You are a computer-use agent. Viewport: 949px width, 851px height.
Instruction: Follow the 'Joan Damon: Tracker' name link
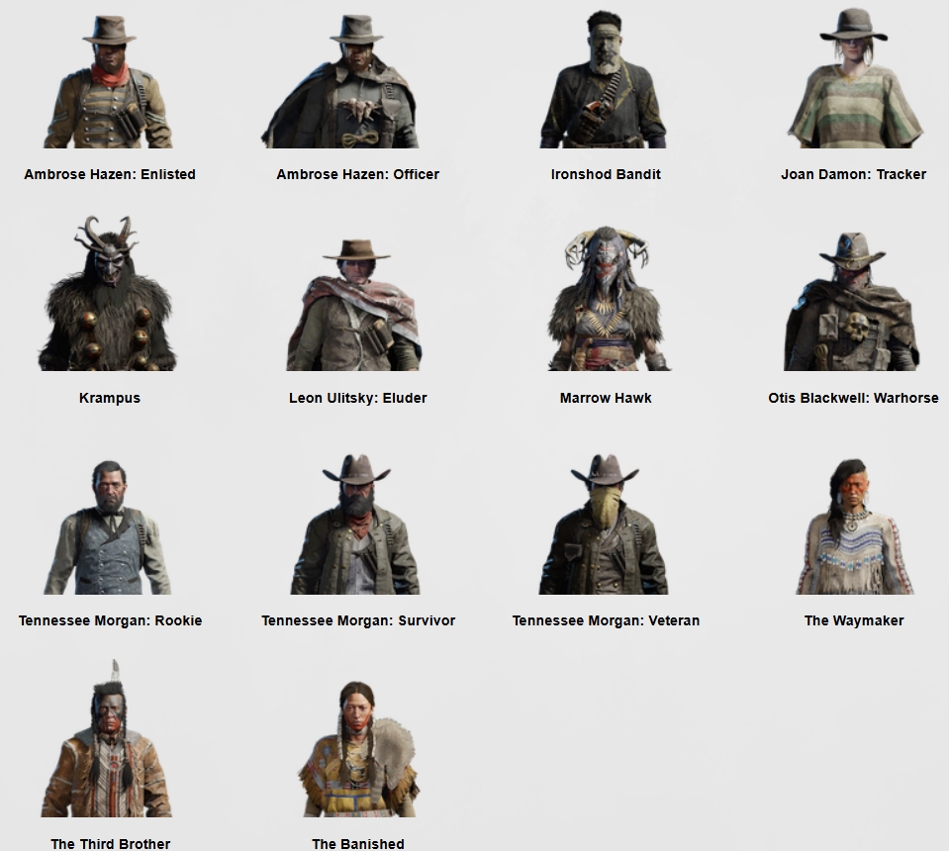(x=853, y=174)
